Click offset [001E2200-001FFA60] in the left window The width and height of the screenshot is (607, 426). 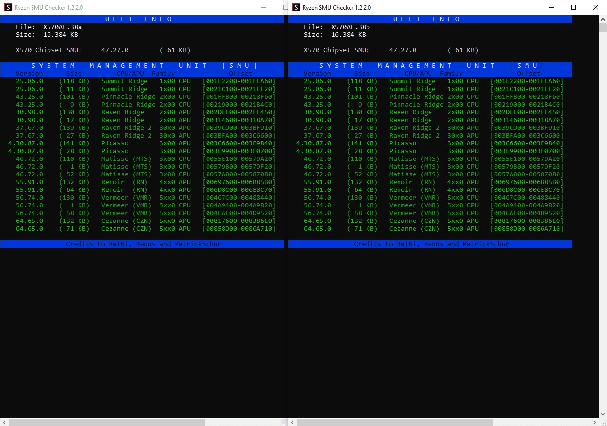(239, 81)
